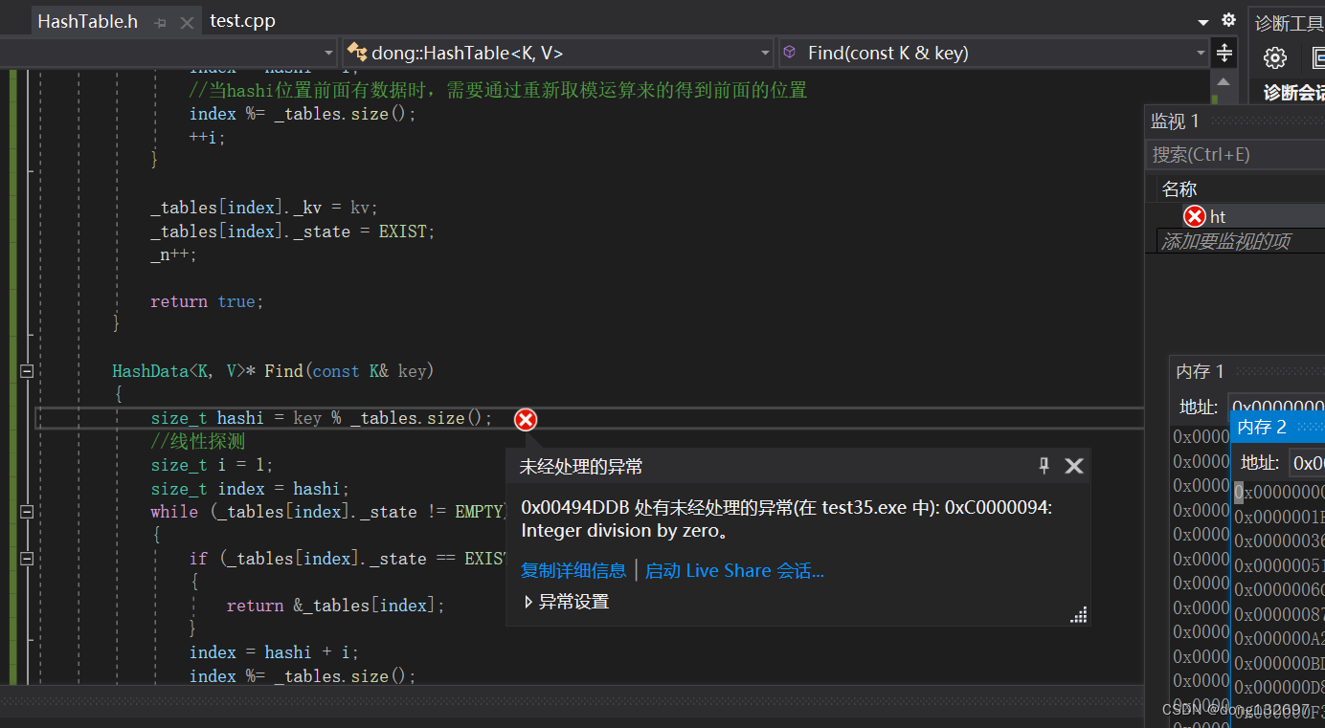Open the 诊断工具 panel tab
This screenshot has width=1325, height=728.
[x=1289, y=23]
